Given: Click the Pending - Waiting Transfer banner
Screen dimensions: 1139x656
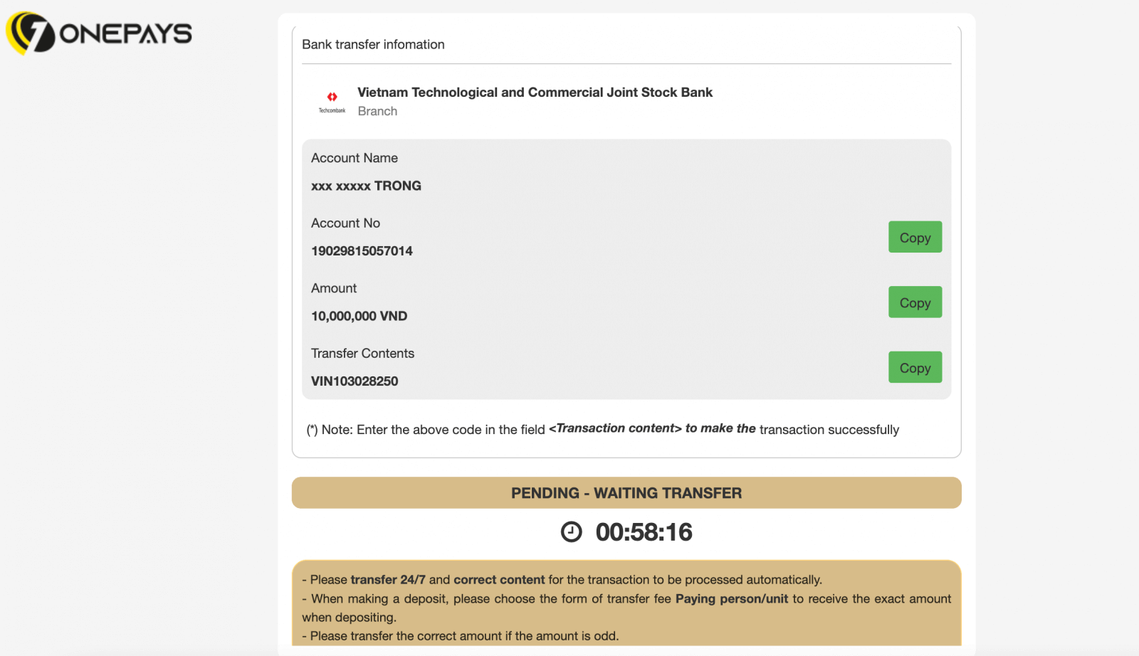Looking at the screenshot, I should click(626, 493).
